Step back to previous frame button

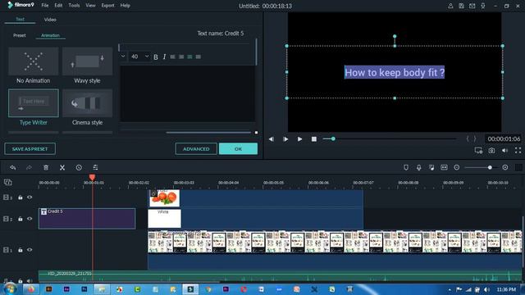pos(272,139)
